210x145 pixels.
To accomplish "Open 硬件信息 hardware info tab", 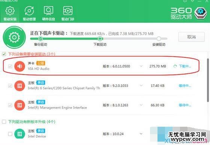I will pyautogui.click(x=48, y=13).
